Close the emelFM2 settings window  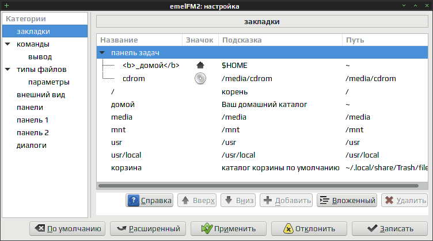click(427, 6)
